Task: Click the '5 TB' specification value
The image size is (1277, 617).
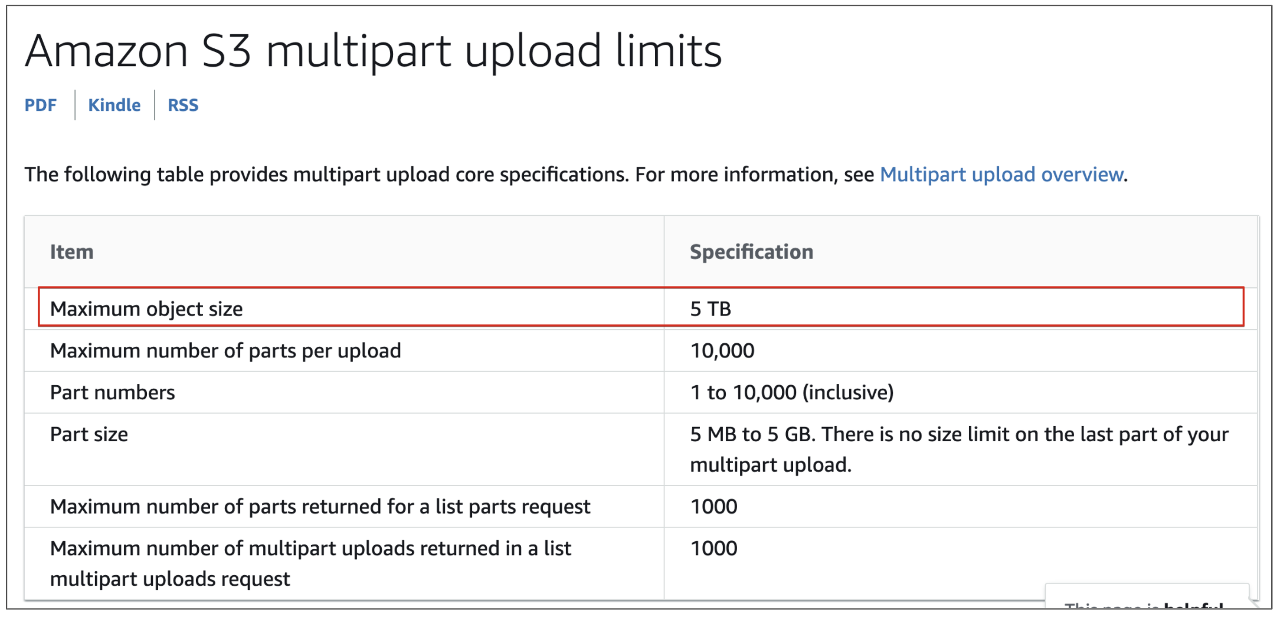Action: pos(710,309)
